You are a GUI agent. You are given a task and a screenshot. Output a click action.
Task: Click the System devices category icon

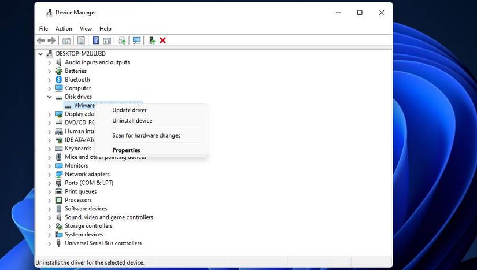point(59,234)
